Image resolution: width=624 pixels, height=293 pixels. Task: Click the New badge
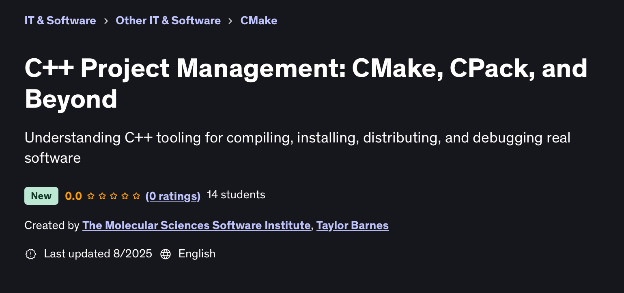[41, 196]
